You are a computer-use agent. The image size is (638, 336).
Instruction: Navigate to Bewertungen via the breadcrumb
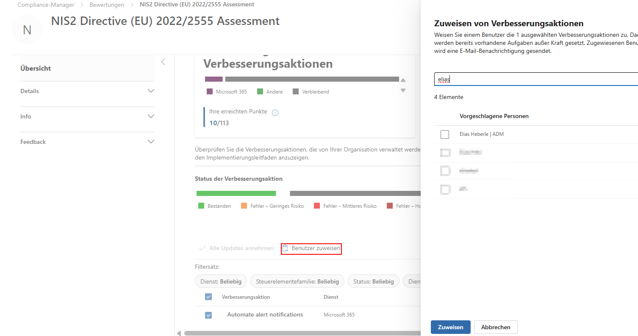(x=107, y=4)
